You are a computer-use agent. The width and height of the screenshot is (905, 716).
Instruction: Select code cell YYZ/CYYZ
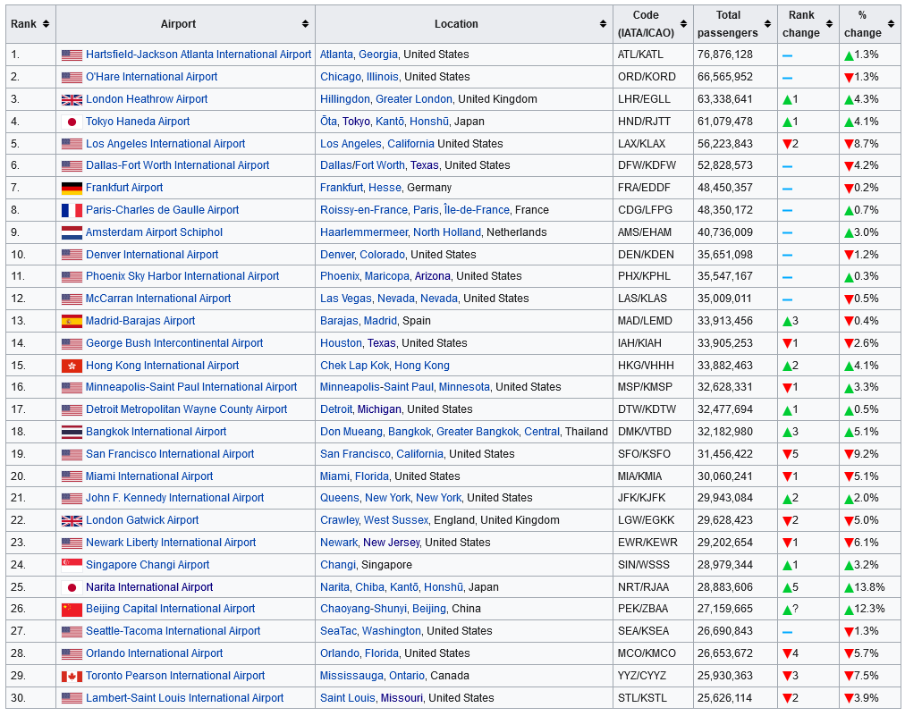642,676
